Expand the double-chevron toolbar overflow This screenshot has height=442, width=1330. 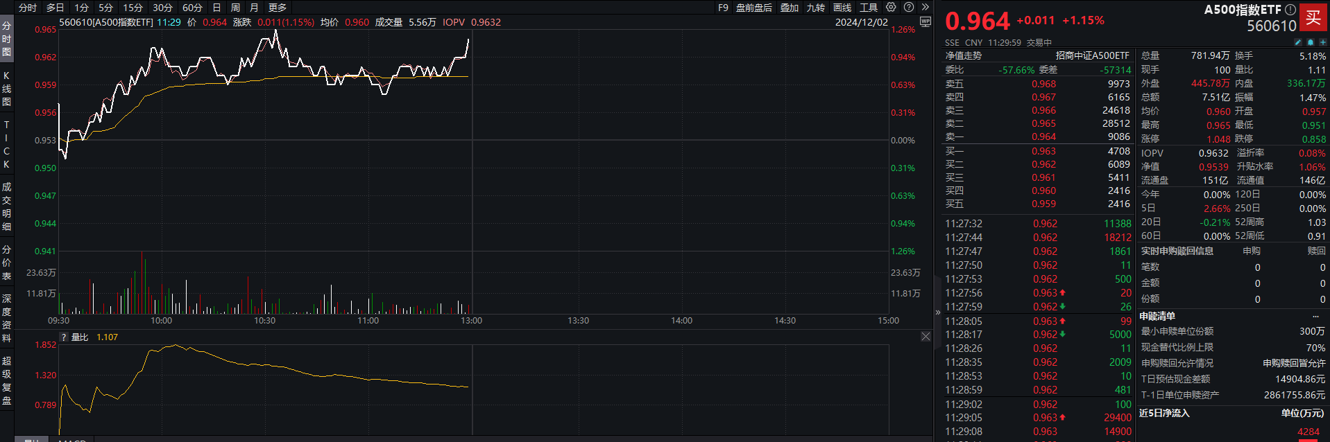[x=925, y=7]
